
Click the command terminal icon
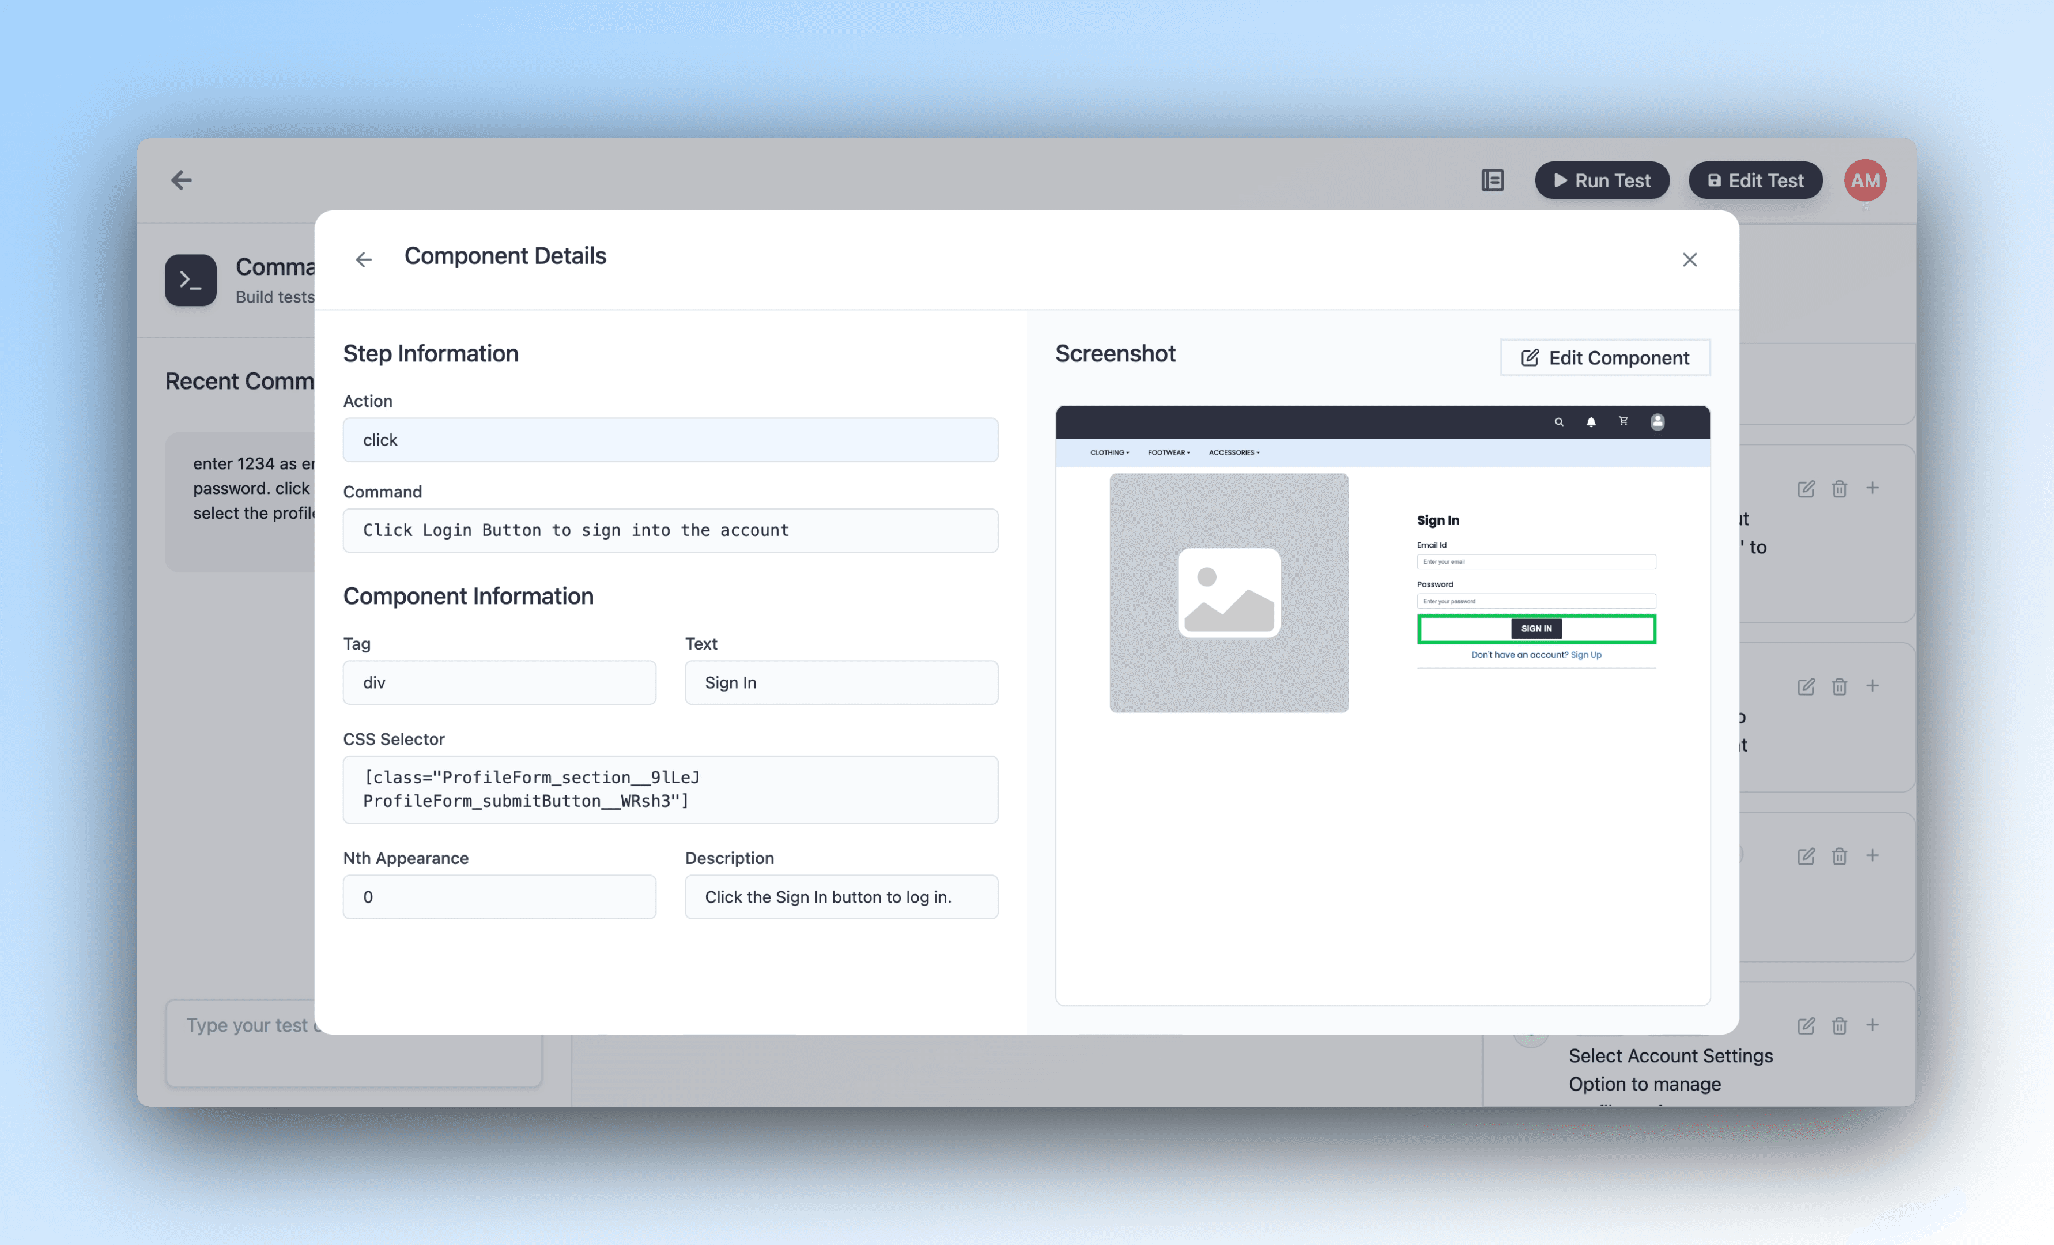pos(190,280)
